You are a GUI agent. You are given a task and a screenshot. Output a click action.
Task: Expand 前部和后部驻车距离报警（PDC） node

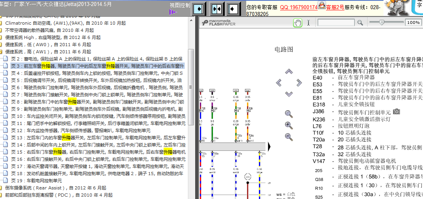pos(59,195)
